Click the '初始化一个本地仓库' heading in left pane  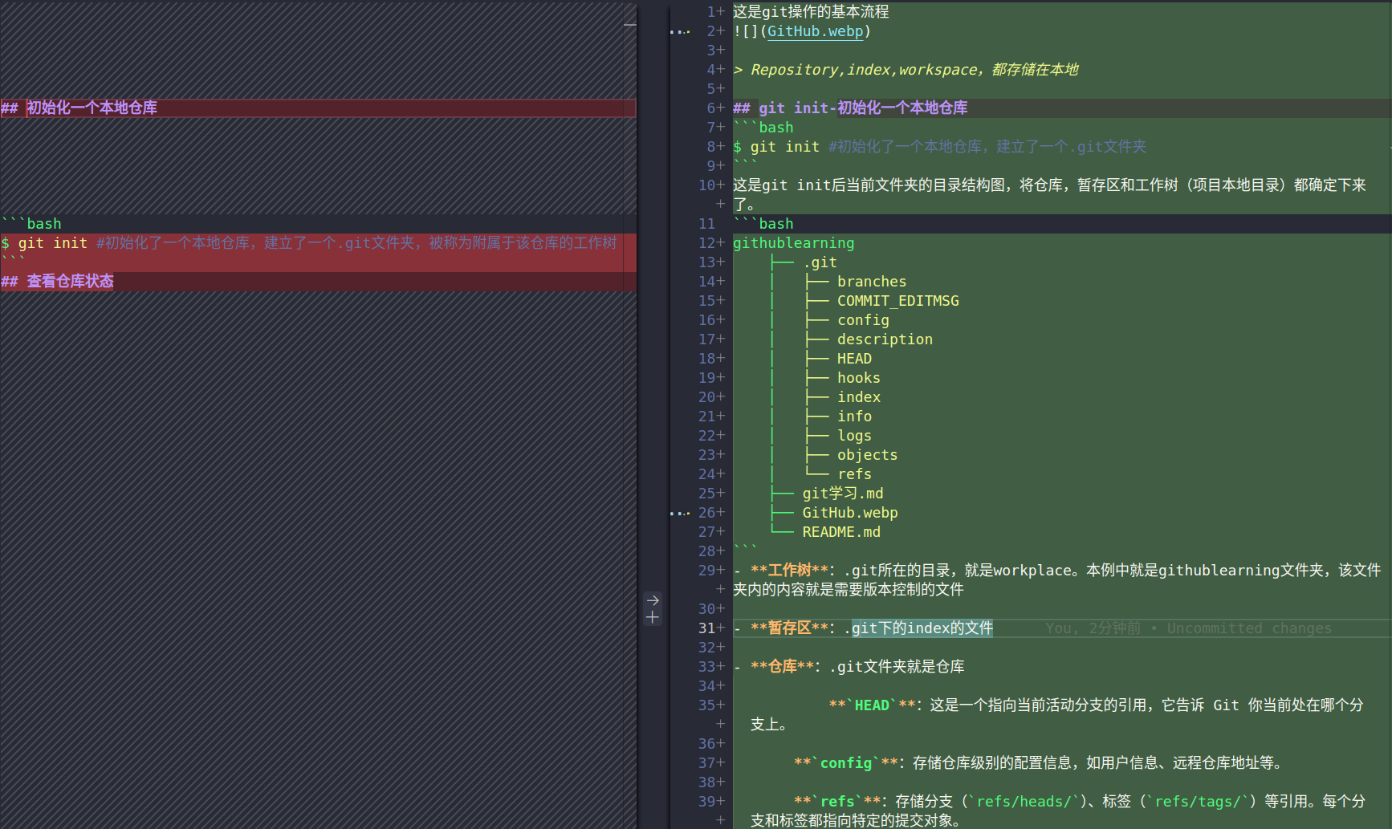click(79, 108)
